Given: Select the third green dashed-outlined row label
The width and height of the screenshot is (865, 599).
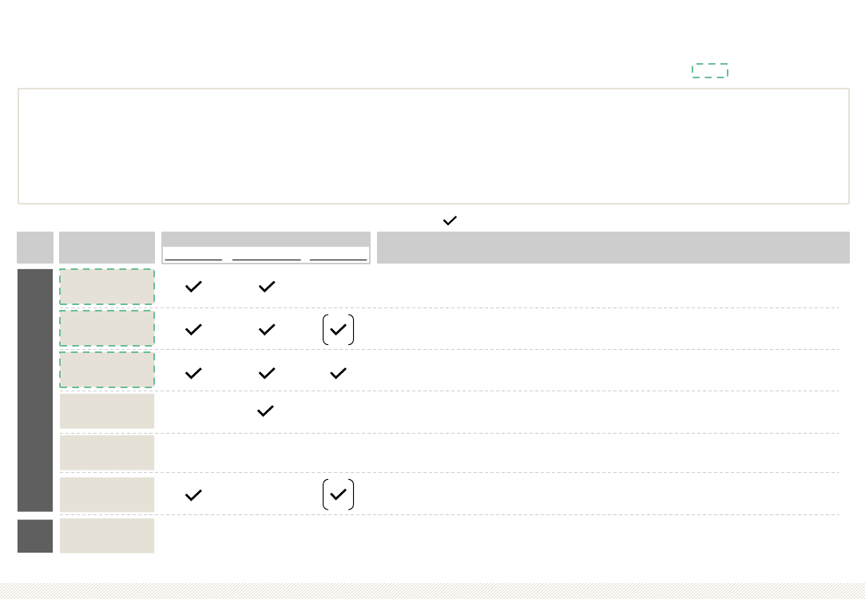Looking at the screenshot, I should [x=107, y=370].
